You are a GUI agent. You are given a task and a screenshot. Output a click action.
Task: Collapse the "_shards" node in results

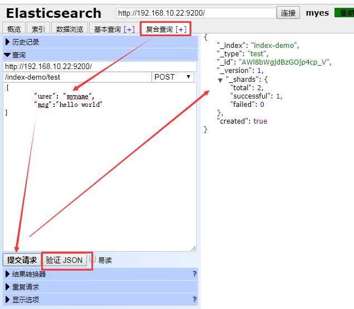220,80
